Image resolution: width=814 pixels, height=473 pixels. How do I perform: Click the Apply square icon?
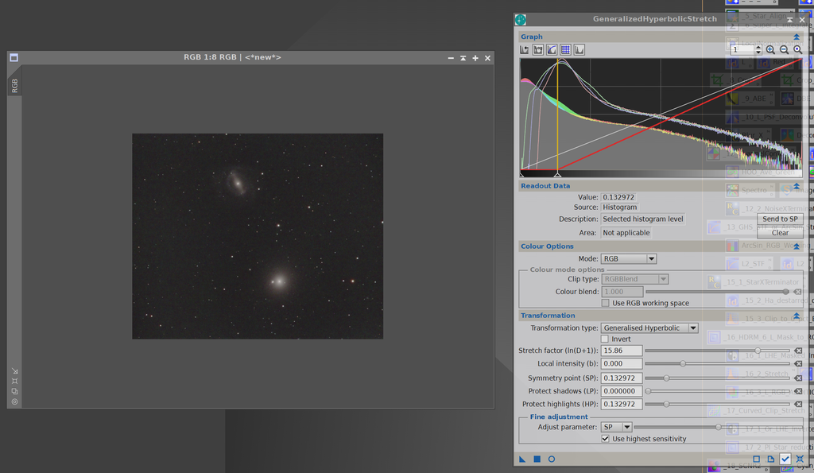coord(537,459)
